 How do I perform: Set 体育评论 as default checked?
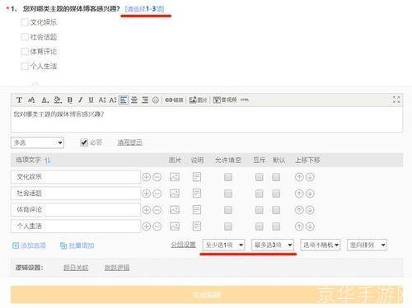(x=276, y=210)
